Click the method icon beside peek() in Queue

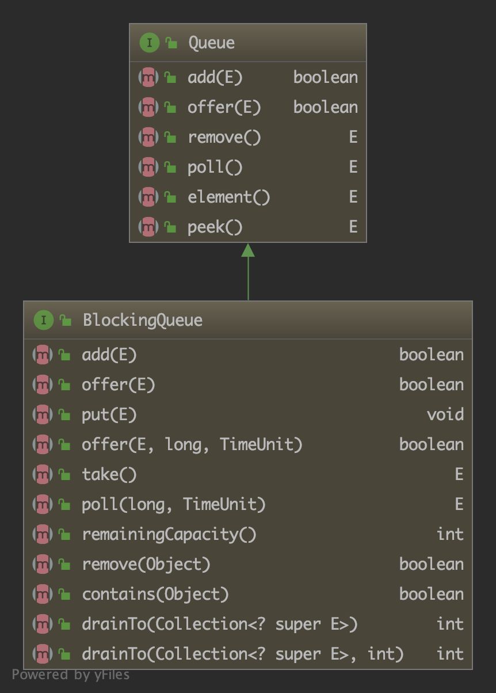click(x=148, y=227)
